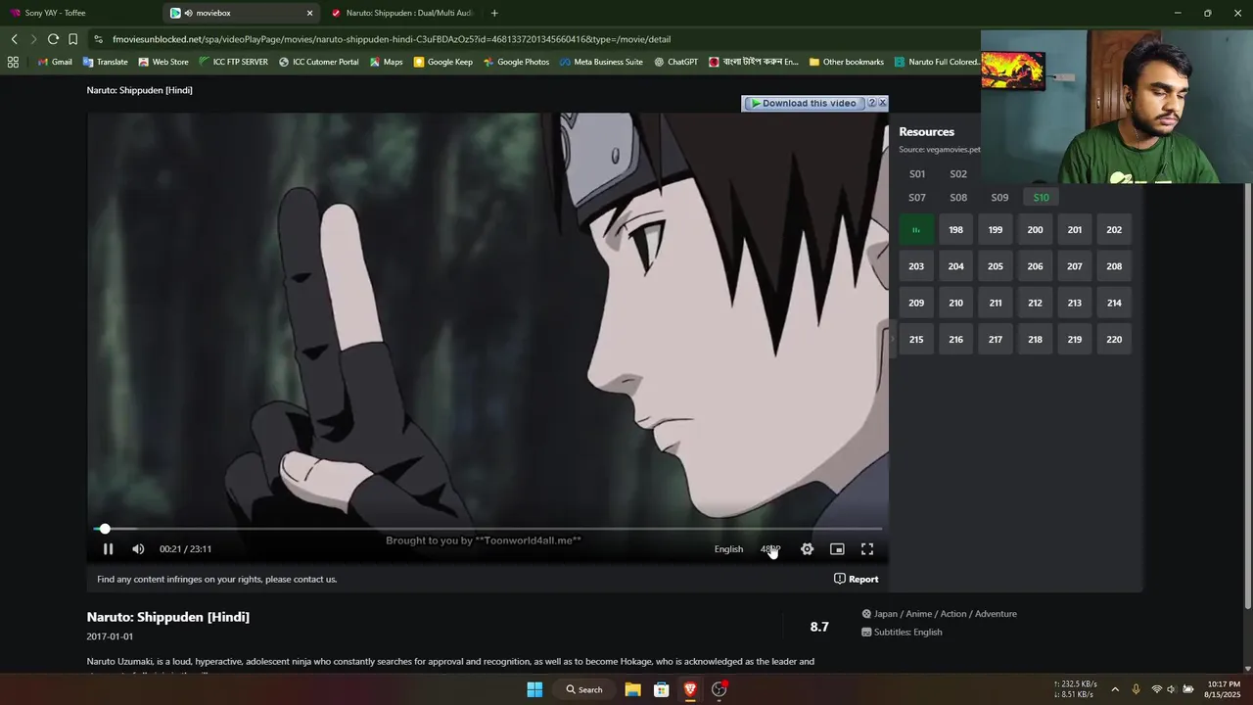The image size is (1253, 705).
Task: Open the English subtitle selector
Action: click(x=728, y=549)
